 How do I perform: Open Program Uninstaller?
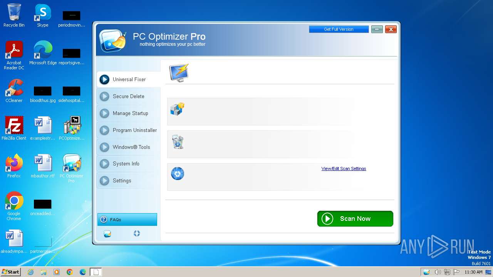coord(128,130)
